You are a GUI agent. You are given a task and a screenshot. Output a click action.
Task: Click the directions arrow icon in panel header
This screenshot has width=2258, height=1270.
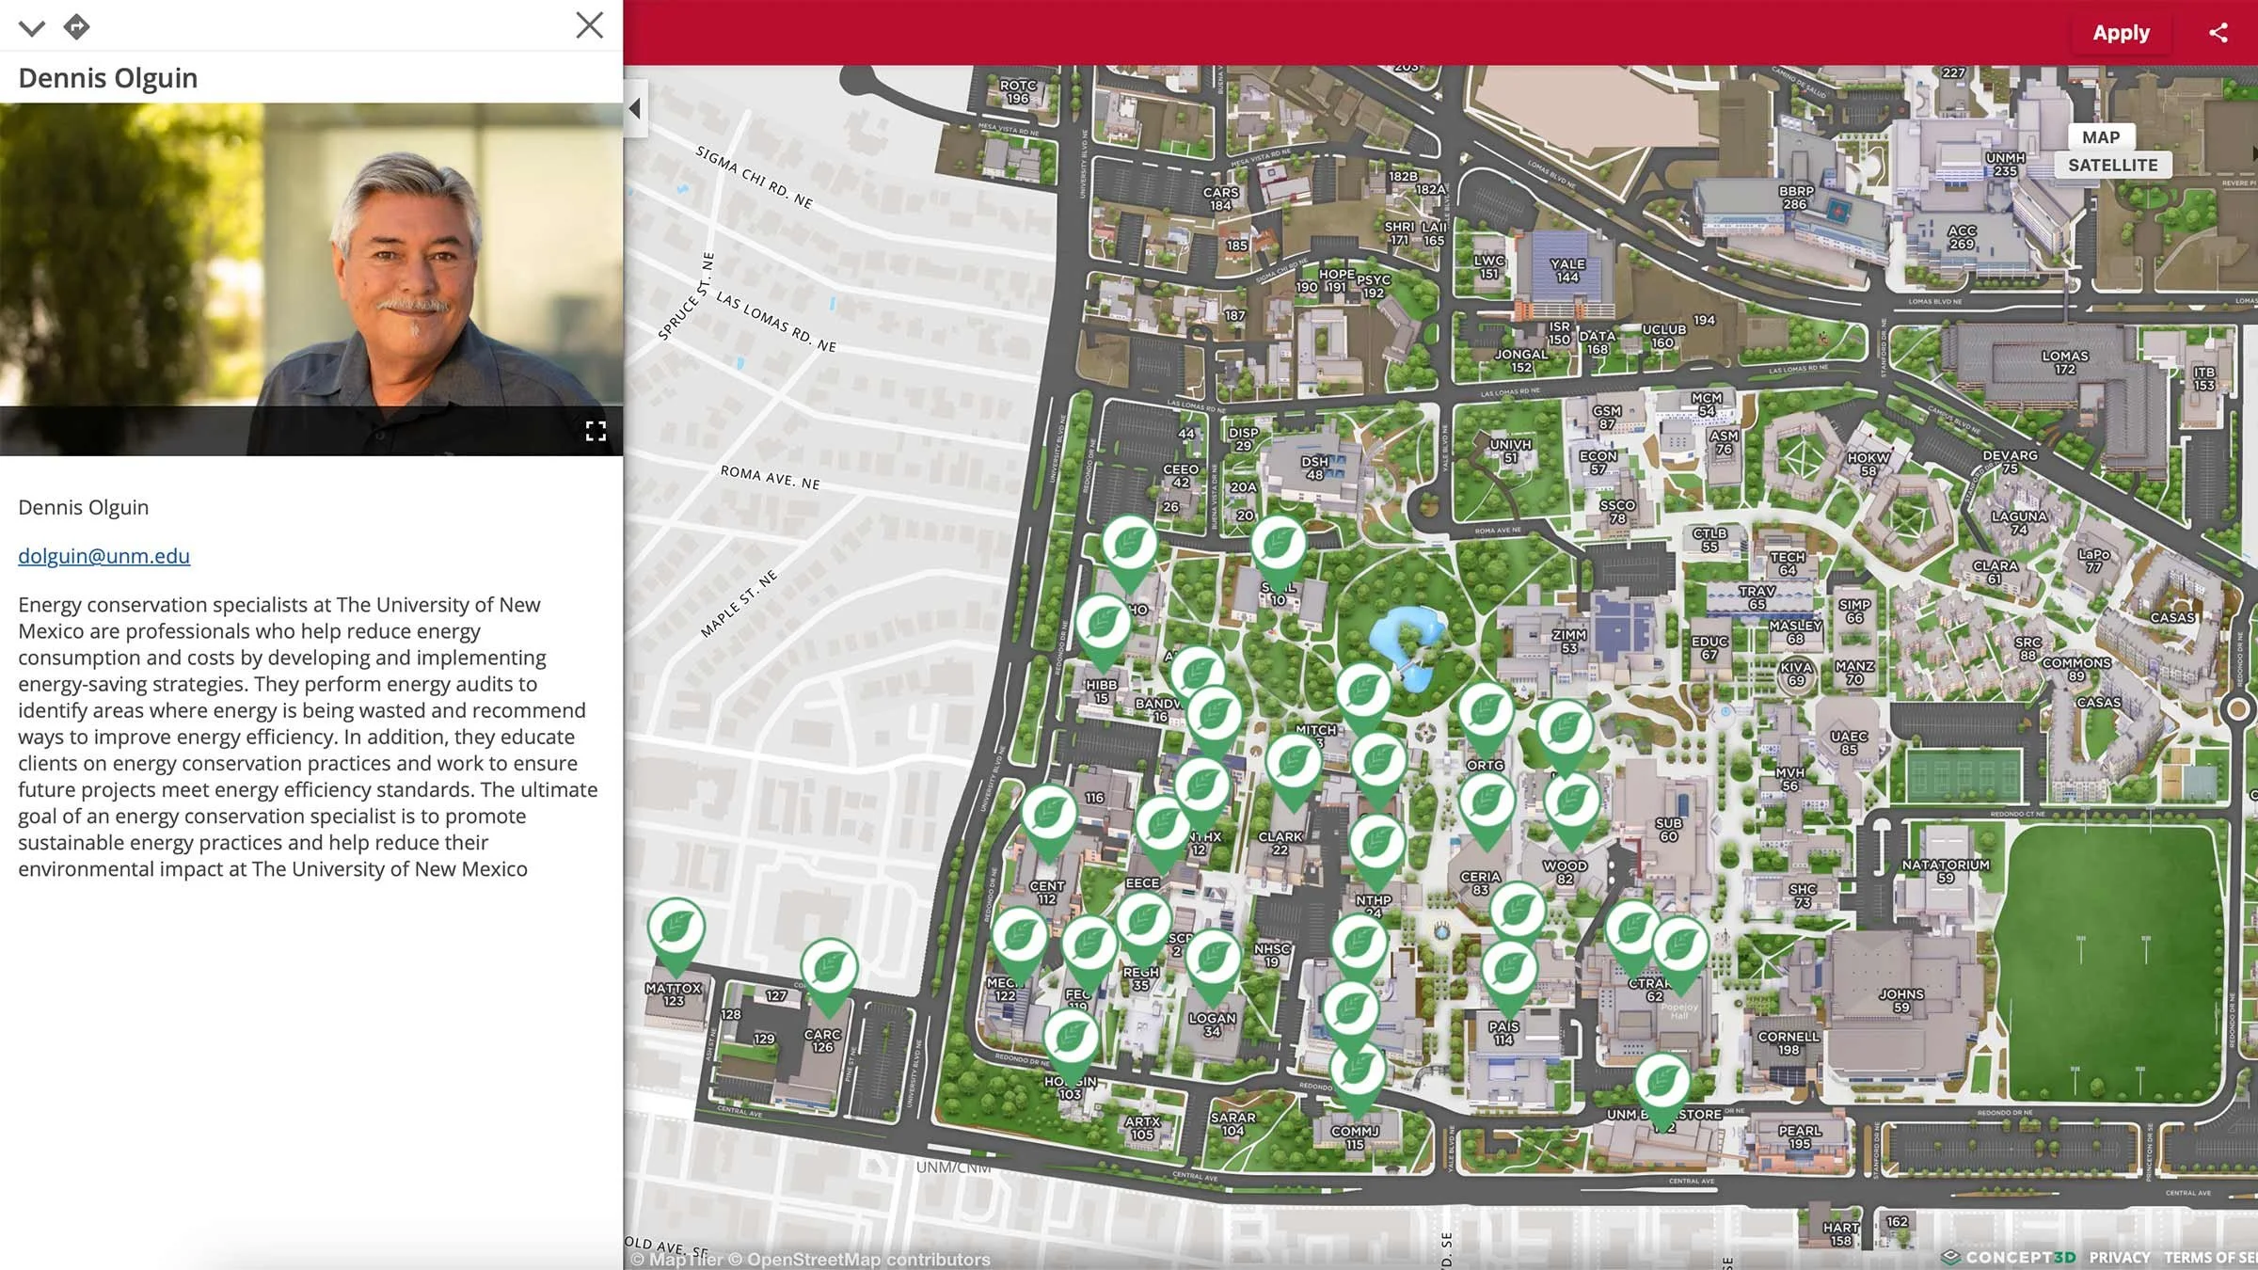pos(76,26)
